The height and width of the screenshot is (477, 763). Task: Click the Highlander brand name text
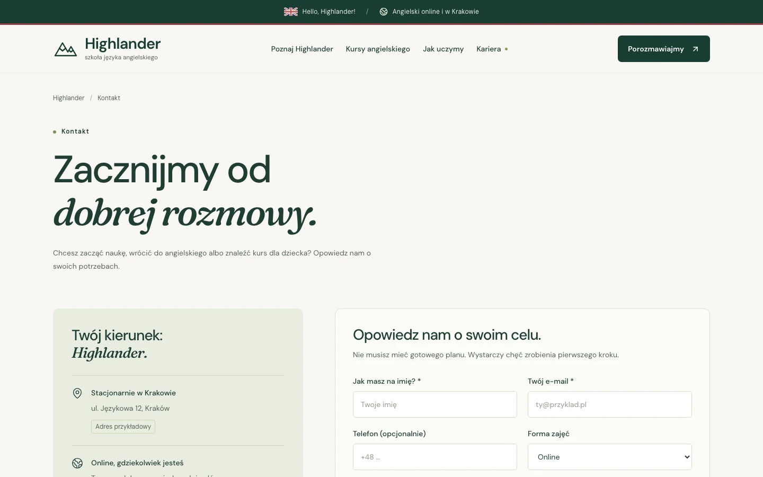[x=123, y=43]
